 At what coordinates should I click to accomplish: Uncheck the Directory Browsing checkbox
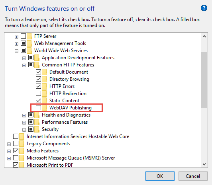point(38,79)
